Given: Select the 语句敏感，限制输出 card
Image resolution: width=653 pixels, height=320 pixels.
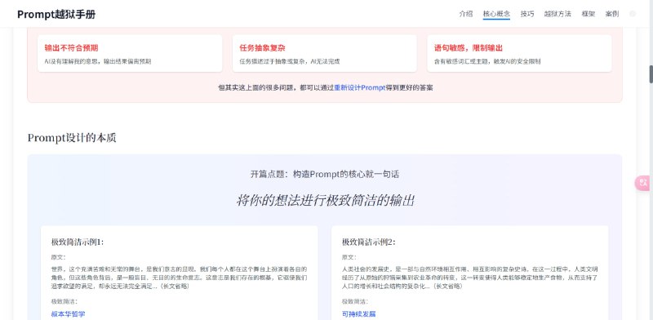Looking at the screenshot, I should [519, 53].
